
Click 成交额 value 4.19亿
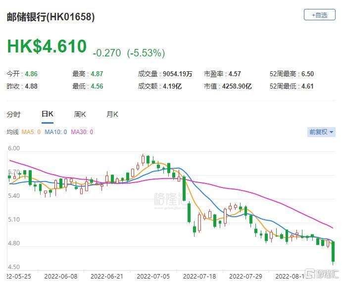172,87
